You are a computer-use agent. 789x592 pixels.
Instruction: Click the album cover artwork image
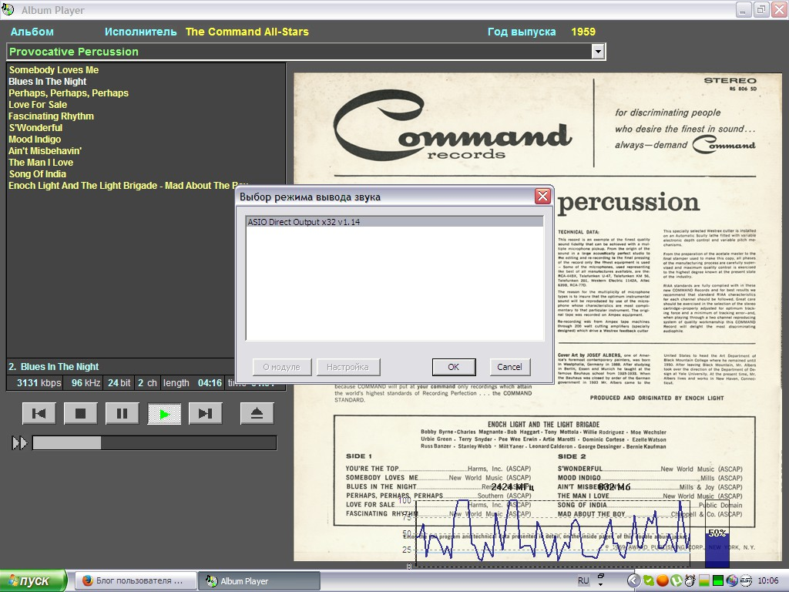point(537,317)
